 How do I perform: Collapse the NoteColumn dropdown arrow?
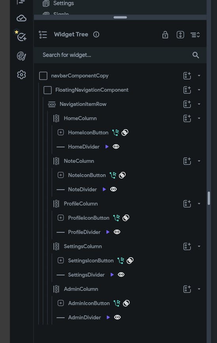(x=199, y=161)
